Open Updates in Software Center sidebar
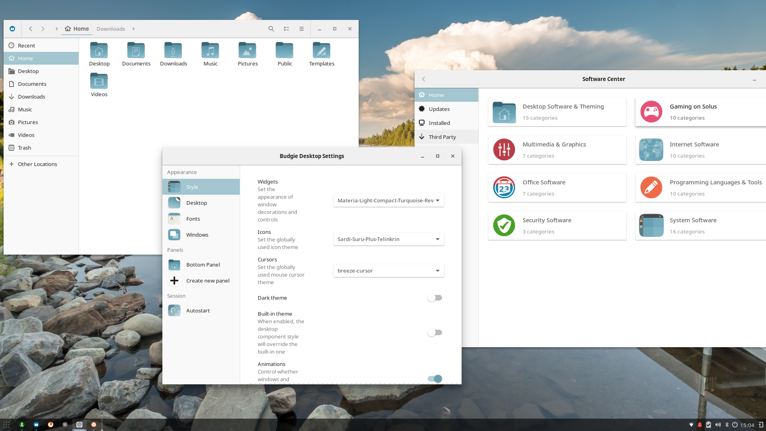 446,109
